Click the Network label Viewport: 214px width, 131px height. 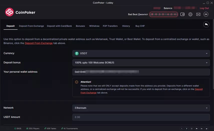[x=9, y=108]
